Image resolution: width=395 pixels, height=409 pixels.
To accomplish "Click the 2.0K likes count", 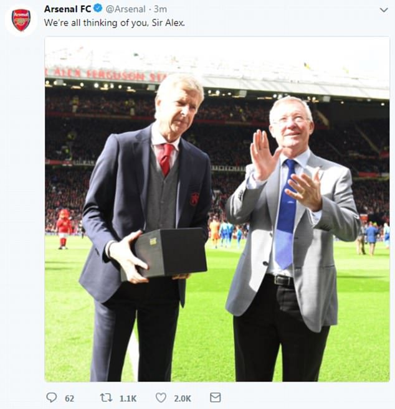I will (x=181, y=398).
